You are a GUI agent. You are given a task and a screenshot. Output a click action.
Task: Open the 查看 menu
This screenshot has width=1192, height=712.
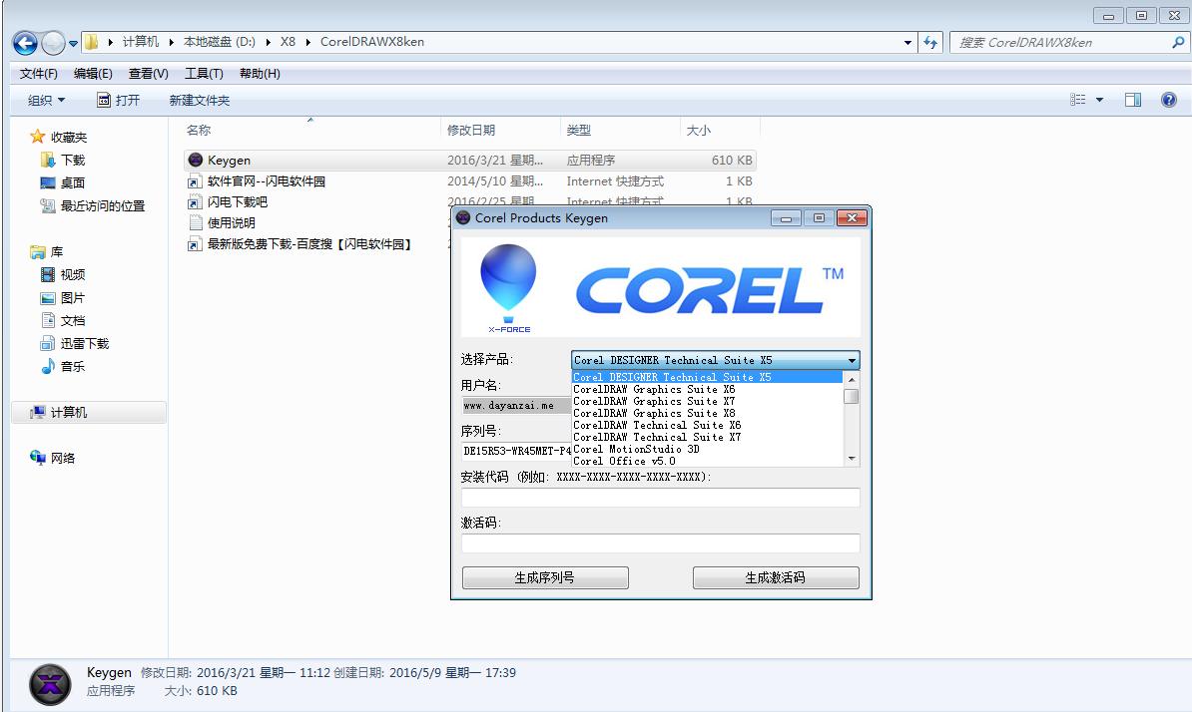(x=146, y=73)
